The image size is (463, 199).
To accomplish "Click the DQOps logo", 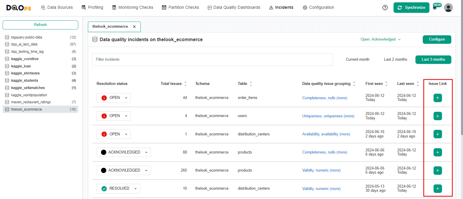I will coord(19,8).
